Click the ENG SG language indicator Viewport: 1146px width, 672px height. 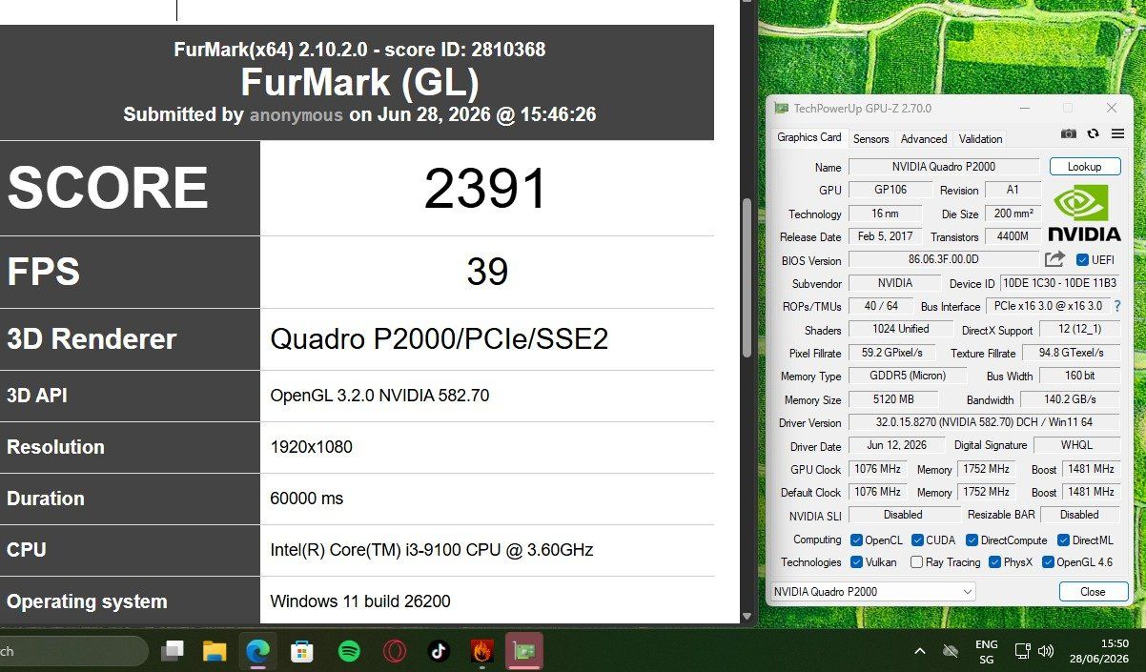987,652
